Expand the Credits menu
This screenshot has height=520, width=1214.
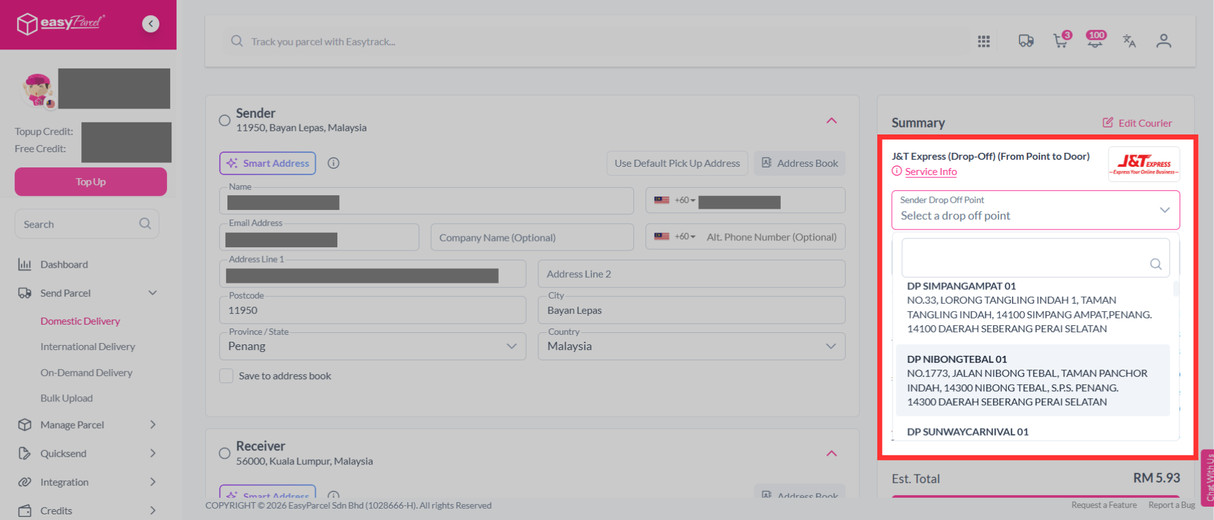[x=152, y=510]
